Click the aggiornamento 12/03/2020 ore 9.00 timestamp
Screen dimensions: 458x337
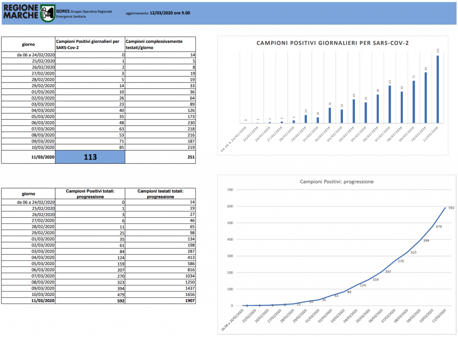158,13
